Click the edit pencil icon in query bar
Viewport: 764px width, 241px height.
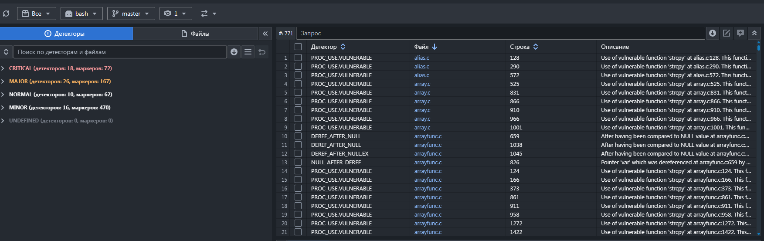pos(727,33)
